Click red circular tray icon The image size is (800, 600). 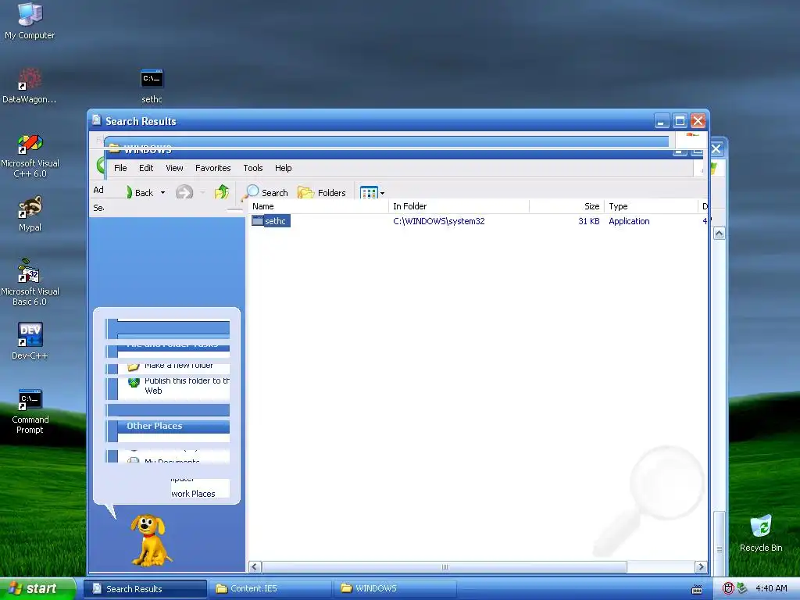click(728, 588)
